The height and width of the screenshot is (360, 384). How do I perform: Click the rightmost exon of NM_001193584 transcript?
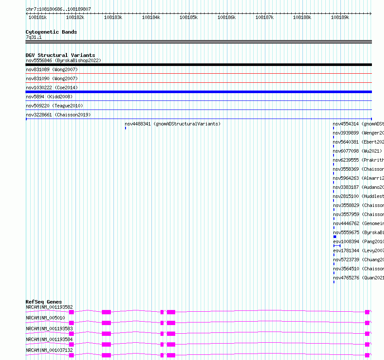coord(367,344)
